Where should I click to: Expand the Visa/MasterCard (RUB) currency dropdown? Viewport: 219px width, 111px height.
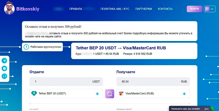point(153,93)
